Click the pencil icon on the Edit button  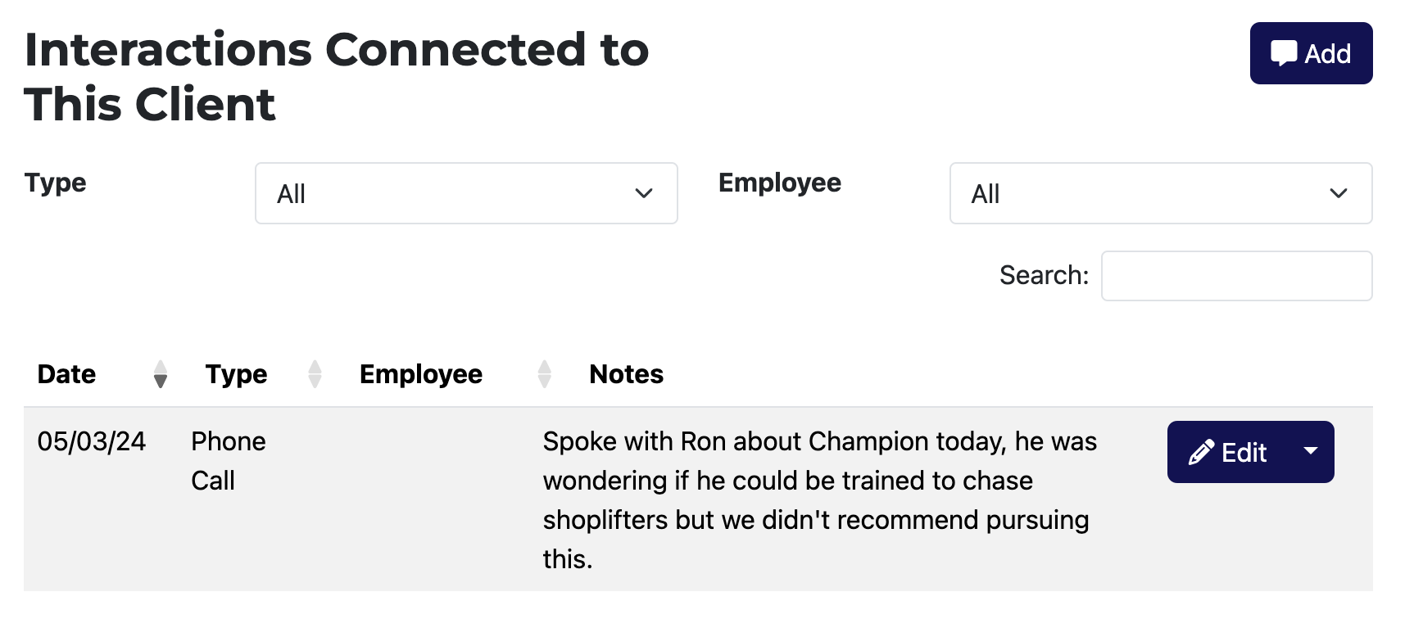click(1201, 452)
